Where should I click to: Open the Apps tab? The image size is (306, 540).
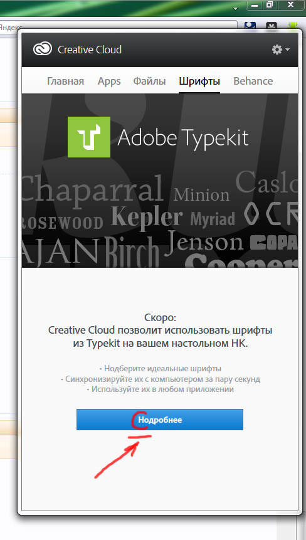[x=109, y=82]
